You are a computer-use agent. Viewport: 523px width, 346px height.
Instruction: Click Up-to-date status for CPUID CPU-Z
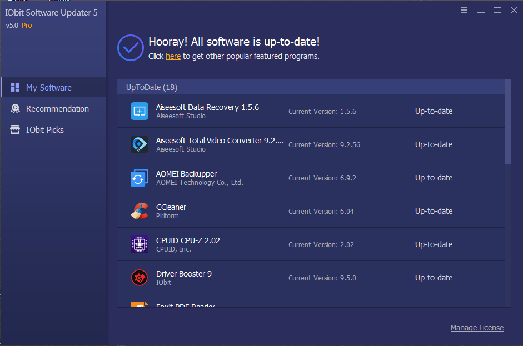pos(434,245)
